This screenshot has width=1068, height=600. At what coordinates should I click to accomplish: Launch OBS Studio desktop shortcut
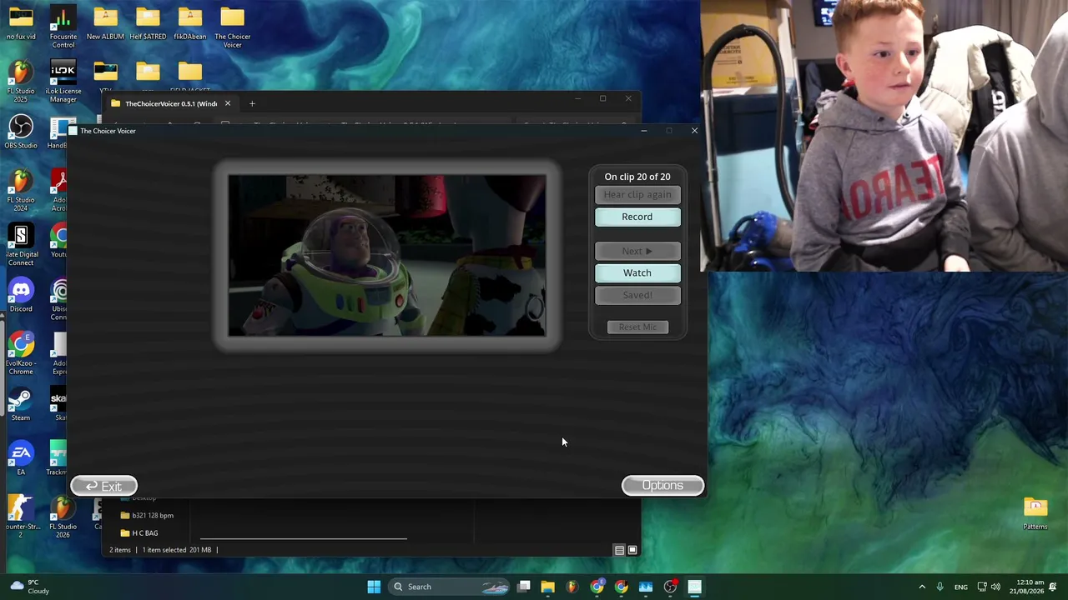(21, 132)
